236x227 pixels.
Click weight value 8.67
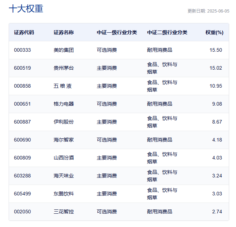coord(217,122)
